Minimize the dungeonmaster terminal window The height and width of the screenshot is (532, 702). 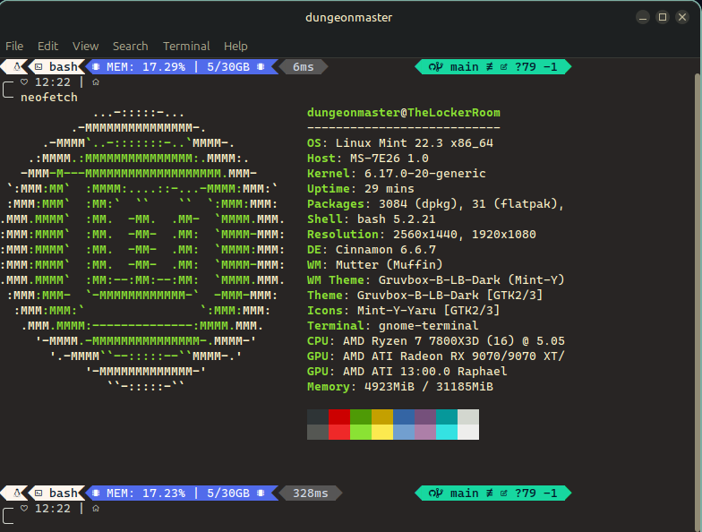click(643, 18)
